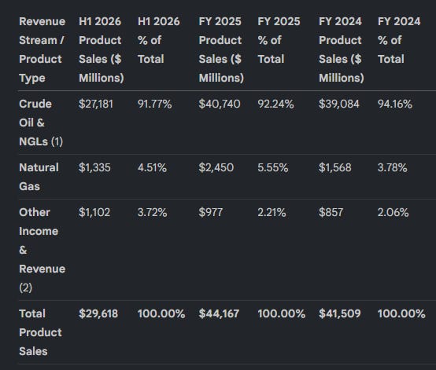Click the $1,335 natural gas value

[x=94, y=167]
